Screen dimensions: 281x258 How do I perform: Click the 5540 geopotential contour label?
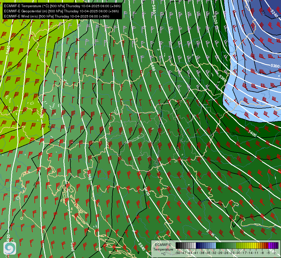(x=142, y=247)
